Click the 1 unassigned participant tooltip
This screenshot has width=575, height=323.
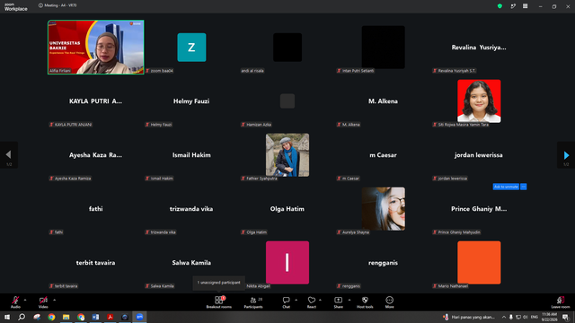[219, 283]
